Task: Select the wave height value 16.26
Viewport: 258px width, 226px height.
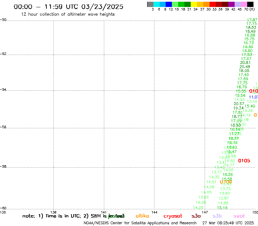Action: [228, 175]
